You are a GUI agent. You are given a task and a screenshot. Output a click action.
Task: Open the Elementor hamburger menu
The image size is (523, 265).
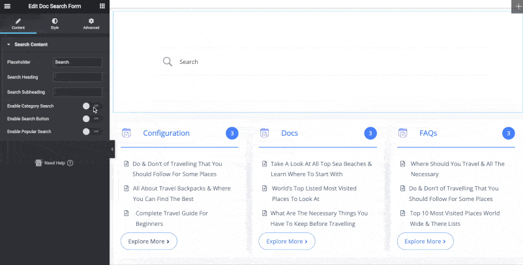pos(7,5)
